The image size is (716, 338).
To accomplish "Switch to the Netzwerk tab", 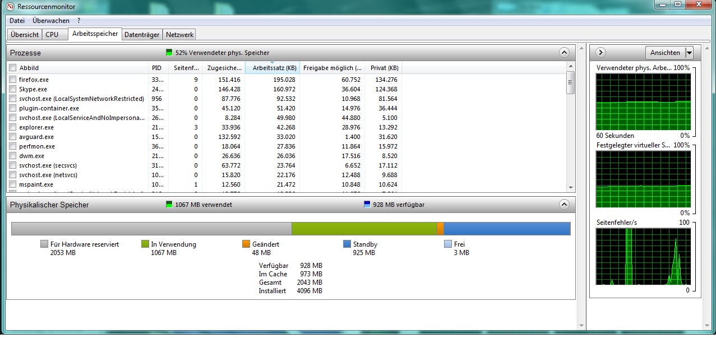I will coord(179,35).
